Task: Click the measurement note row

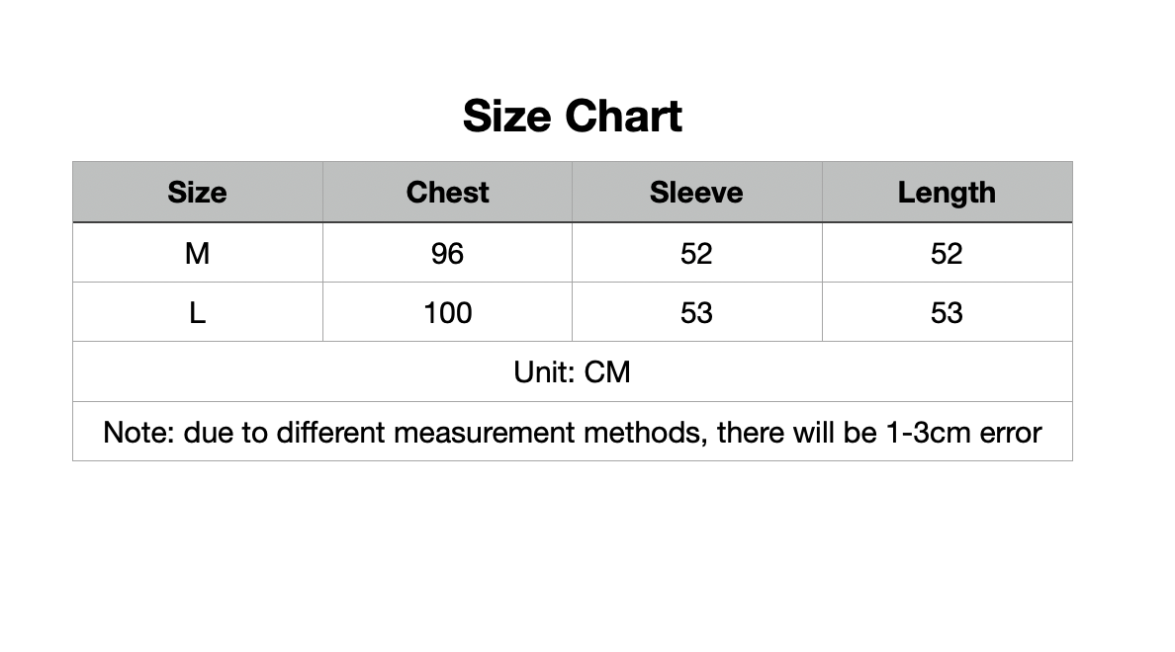Action: (572, 433)
